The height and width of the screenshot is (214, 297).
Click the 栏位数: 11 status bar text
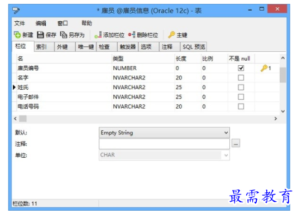pos(25,203)
